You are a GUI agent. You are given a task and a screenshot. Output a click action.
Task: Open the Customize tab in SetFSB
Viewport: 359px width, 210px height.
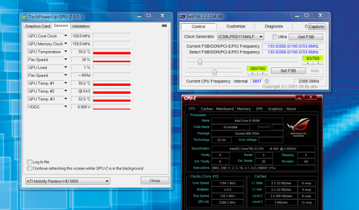tap(236, 26)
